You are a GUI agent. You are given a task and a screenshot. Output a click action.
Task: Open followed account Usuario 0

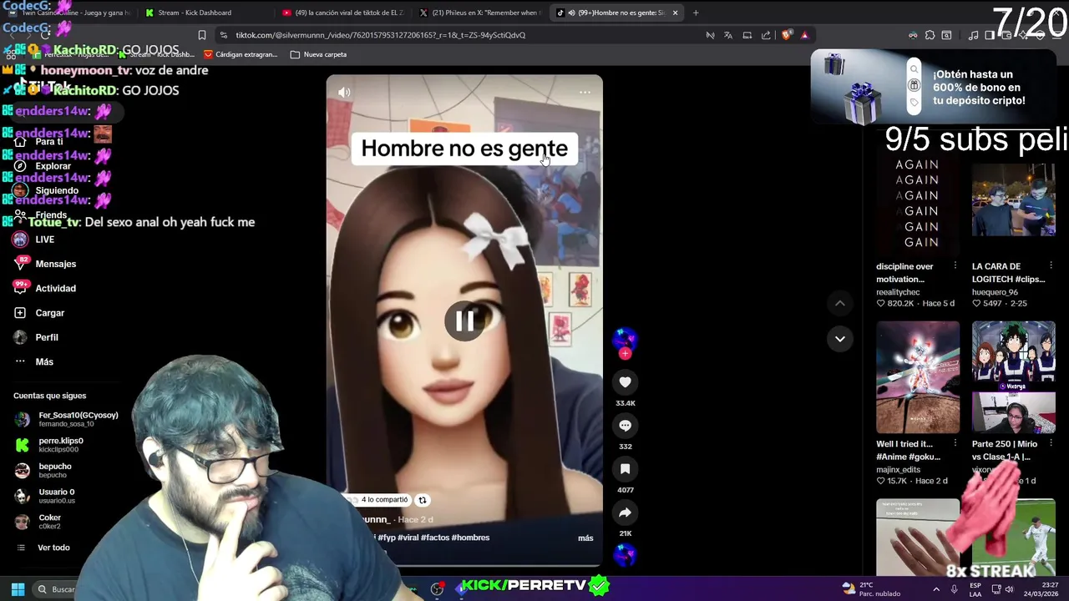(x=56, y=496)
